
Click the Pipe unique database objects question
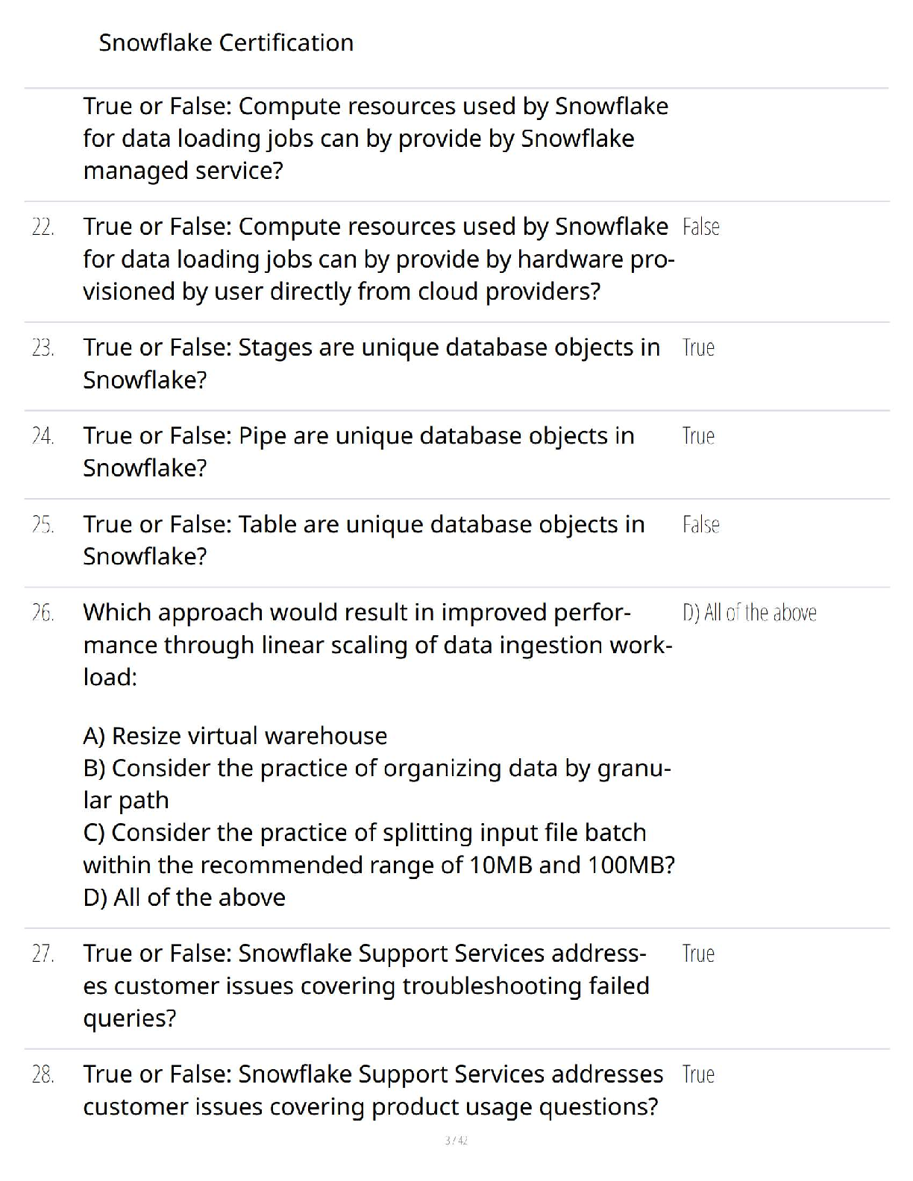coord(359,452)
